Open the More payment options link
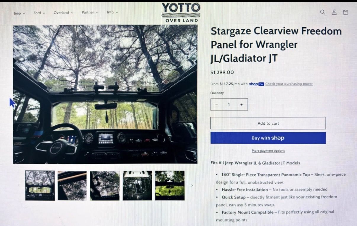Screen dimensions: 357x226 pos(268,151)
